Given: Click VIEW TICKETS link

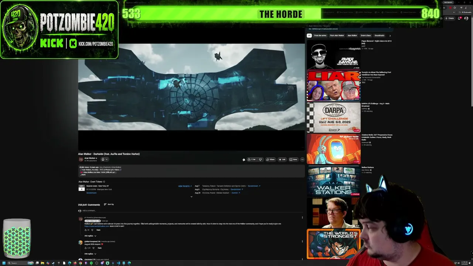Looking at the screenshot, I should click(x=185, y=186).
